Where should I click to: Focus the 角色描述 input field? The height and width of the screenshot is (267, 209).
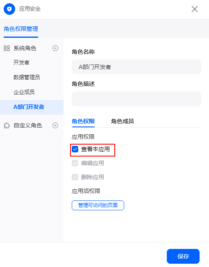[x=136, y=99]
